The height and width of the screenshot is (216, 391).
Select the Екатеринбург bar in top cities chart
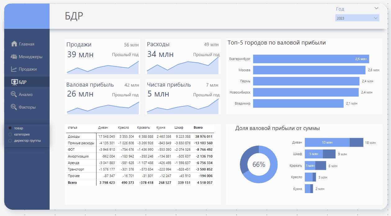[x=311, y=59]
